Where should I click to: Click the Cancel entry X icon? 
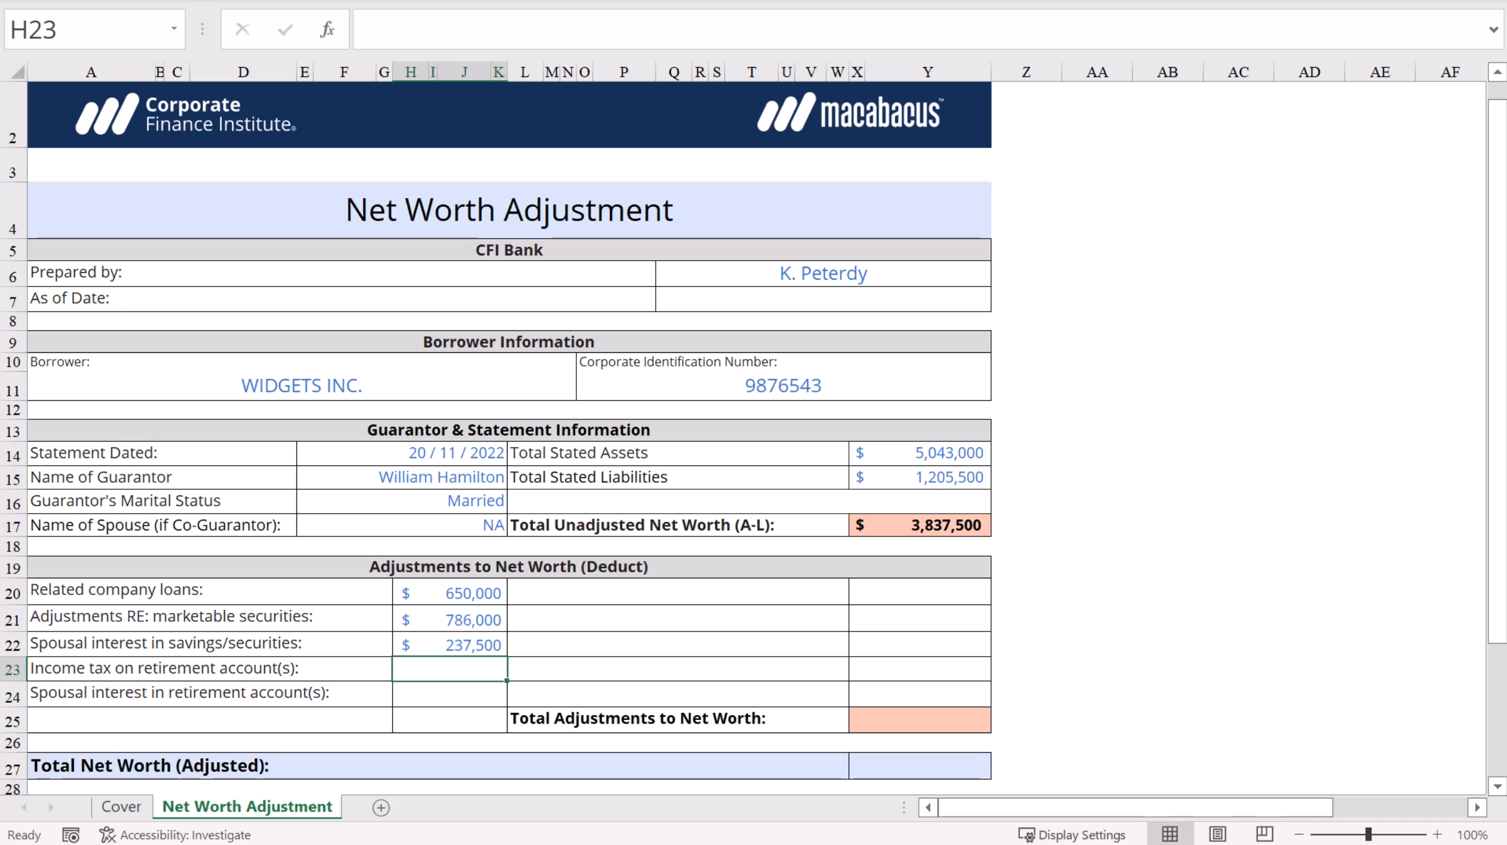point(242,29)
